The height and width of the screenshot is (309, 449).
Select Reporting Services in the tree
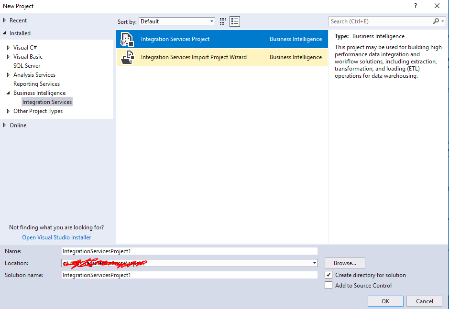pos(36,84)
